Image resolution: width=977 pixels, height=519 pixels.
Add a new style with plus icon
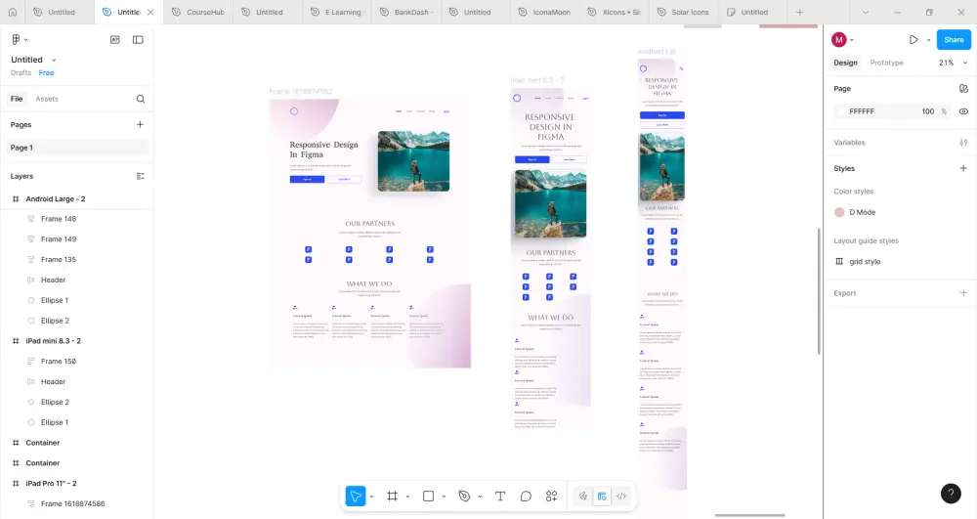click(x=963, y=168)
